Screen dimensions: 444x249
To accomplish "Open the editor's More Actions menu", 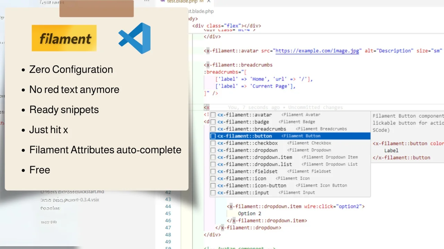I will coord(146,1).
